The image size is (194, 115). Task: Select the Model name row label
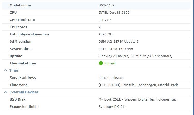tap(20, 5)
